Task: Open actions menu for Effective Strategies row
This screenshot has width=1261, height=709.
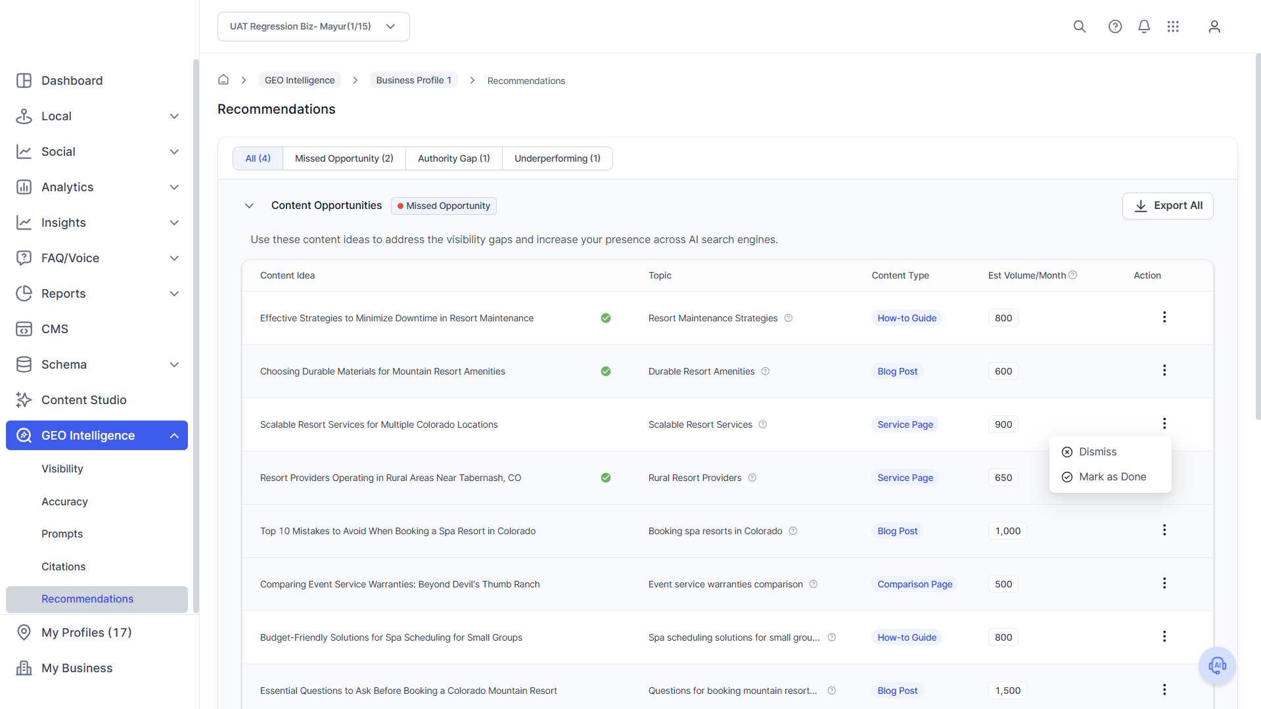Action: (x=1164, y=317)
